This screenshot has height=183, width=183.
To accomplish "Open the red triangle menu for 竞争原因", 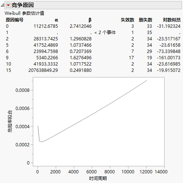I will [x=8, y=5].
